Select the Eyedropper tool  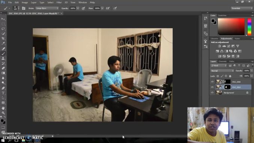(x=3, y=43)
